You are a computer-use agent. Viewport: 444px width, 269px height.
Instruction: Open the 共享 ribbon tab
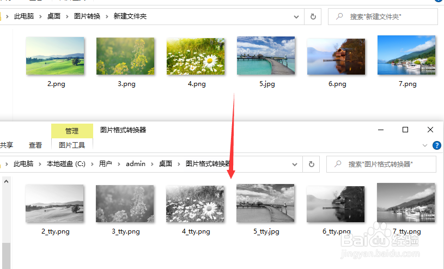pos(7,145)
